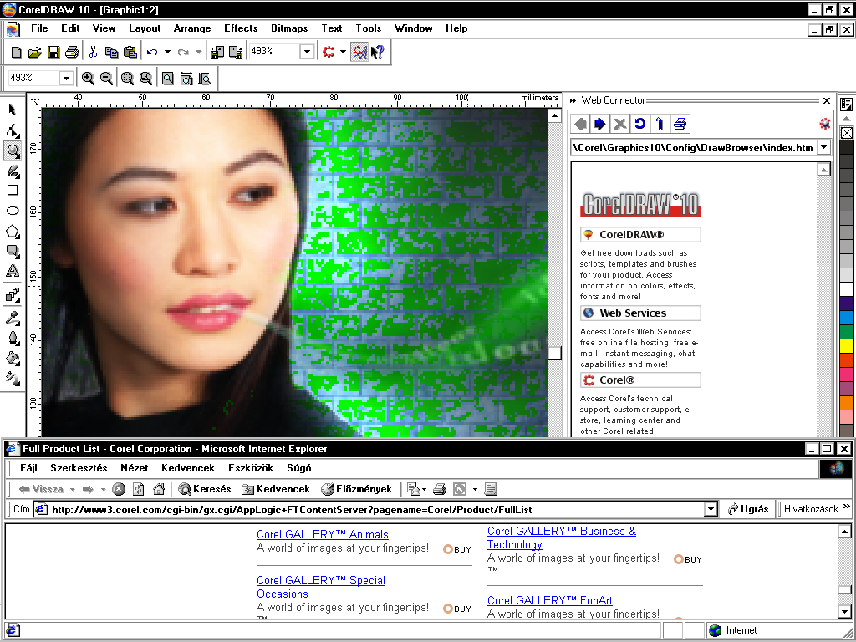Click the New document icon

pos(17,52)
